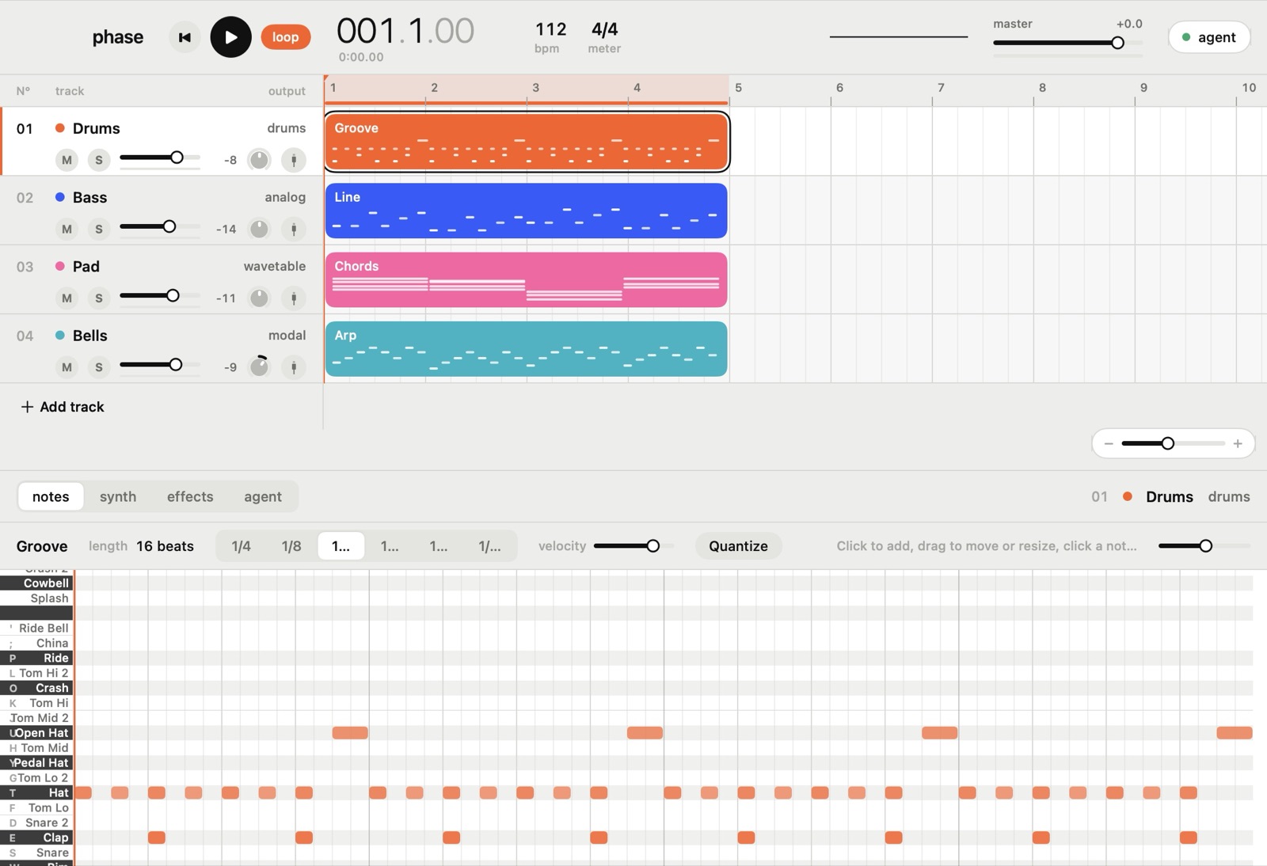Select the Arp clip on Bells track
The width and height of the screenshot is (1267, 866).
526,348
